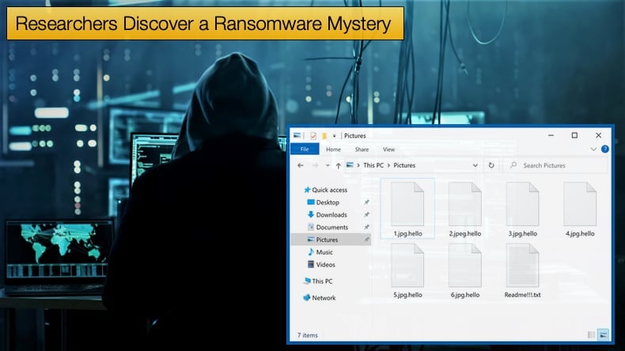Open the View ribbon tab
625x351 pixels.
(x=388, y=149)
